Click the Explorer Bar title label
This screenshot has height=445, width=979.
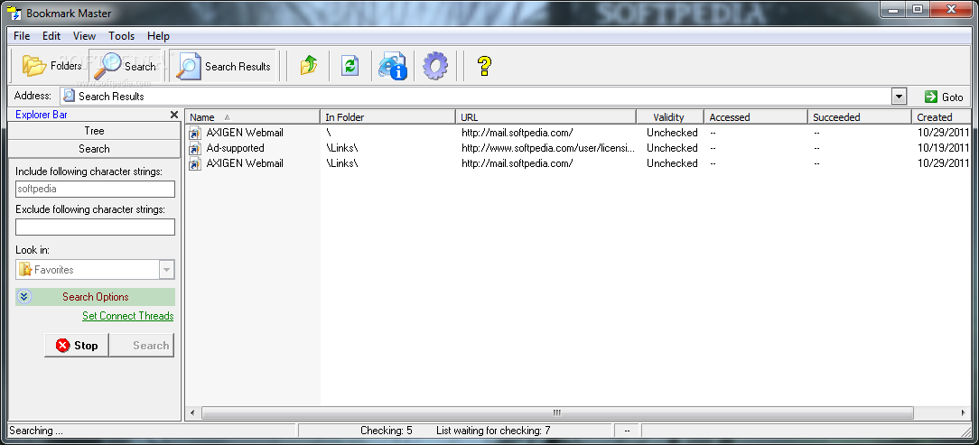42,115
